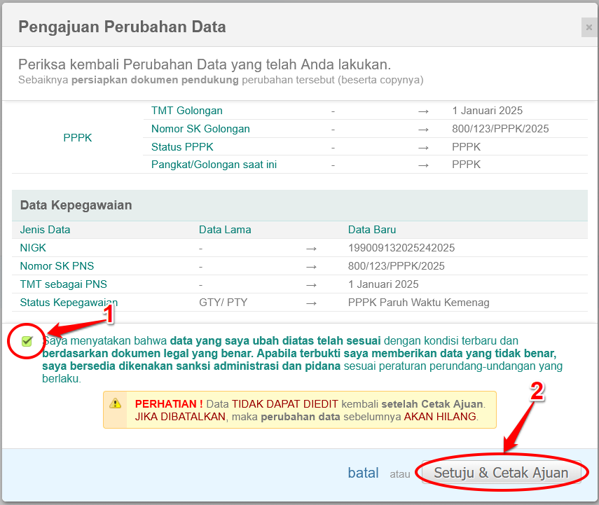The image size is (599, 505).
Task: Click the arrow in TMT Golongan row
Action: [x=423, y=111]
